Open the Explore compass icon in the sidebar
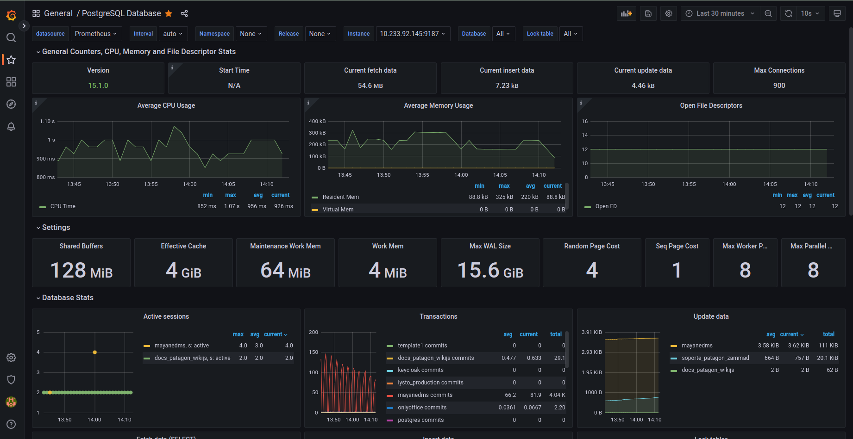The height and width of the screenshot is (439, 853). pyautogui.click(x=11, y=104)
